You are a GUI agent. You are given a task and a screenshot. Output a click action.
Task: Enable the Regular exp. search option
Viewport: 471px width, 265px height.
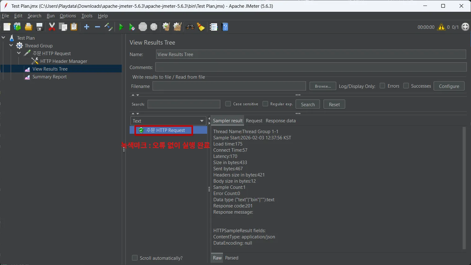click(265, 104)
